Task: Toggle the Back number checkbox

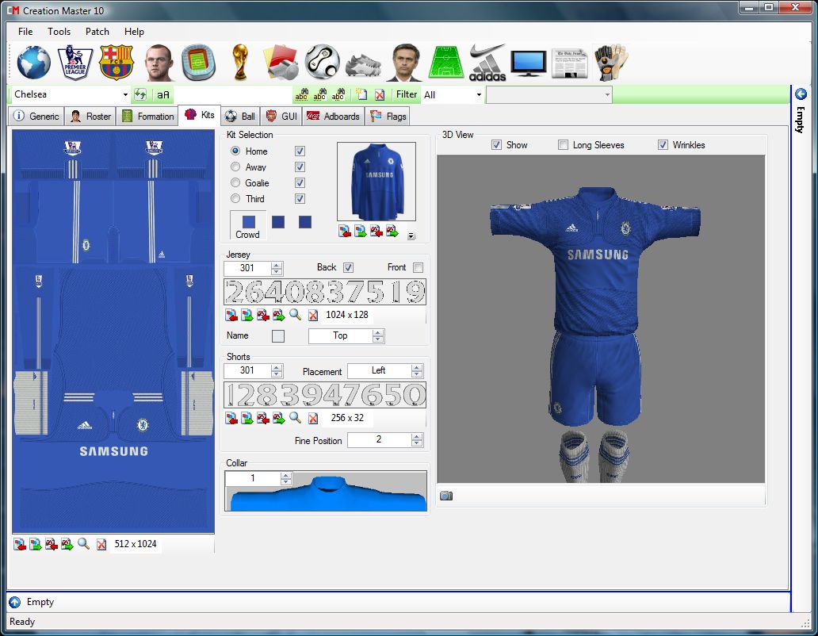Action: tap(349, 268)
